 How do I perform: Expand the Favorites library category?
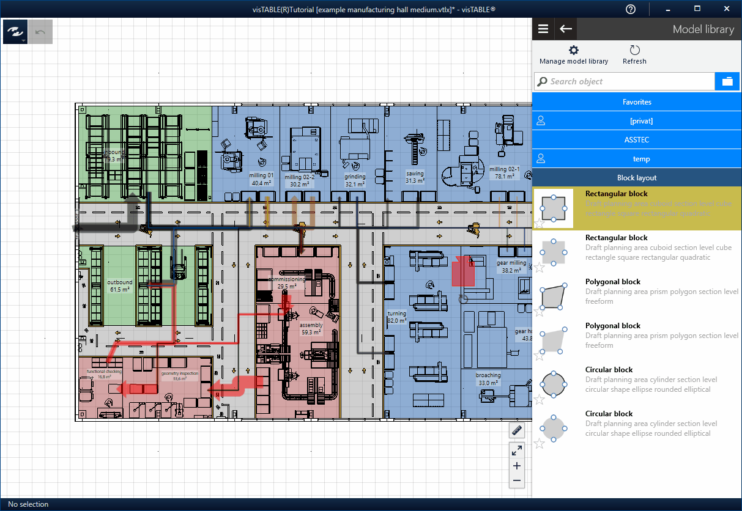click(x=637, y=102)
